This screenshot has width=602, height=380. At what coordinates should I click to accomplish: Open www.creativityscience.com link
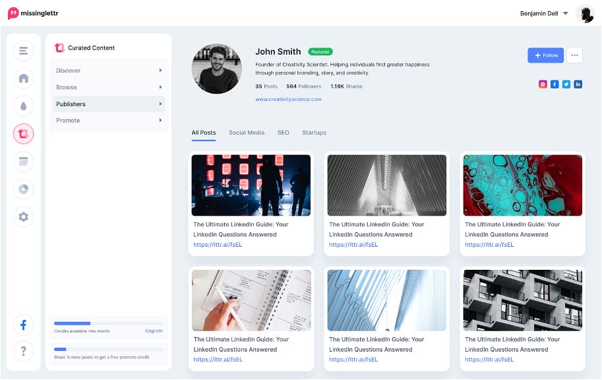coord(288,99)
